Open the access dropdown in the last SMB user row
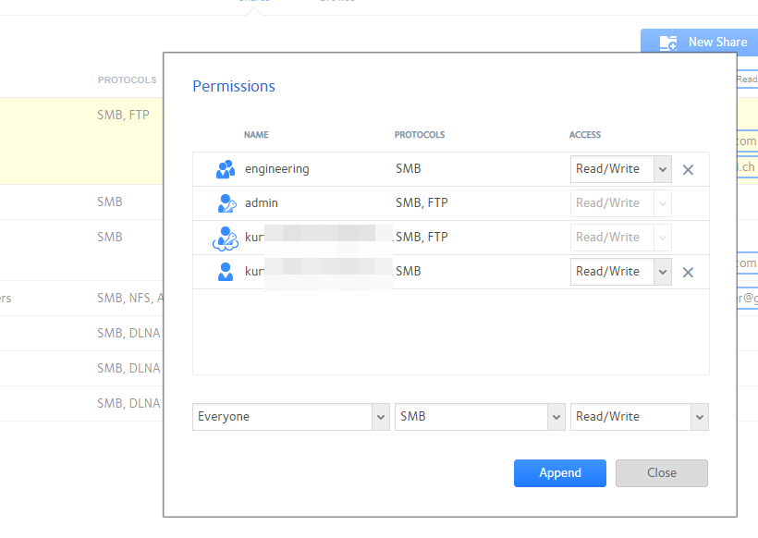This screenshot has height=538, width=758. pos(620,272)
